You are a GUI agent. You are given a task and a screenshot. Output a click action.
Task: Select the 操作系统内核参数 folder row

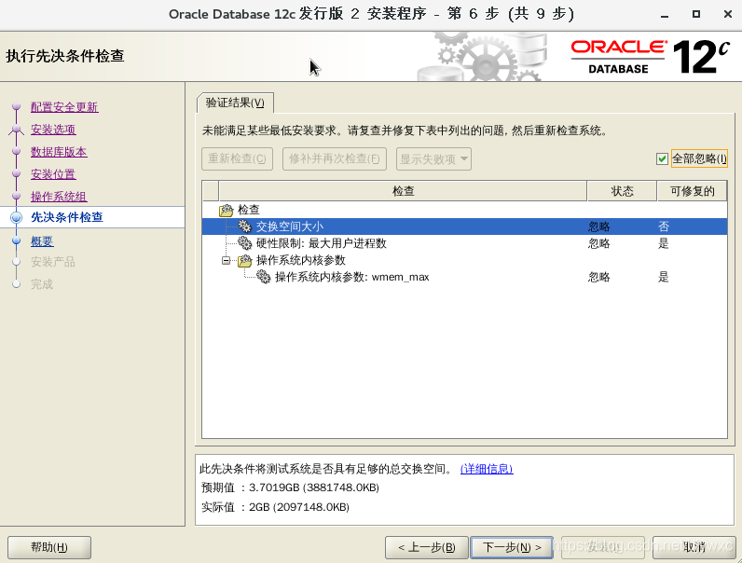(465, 260)
